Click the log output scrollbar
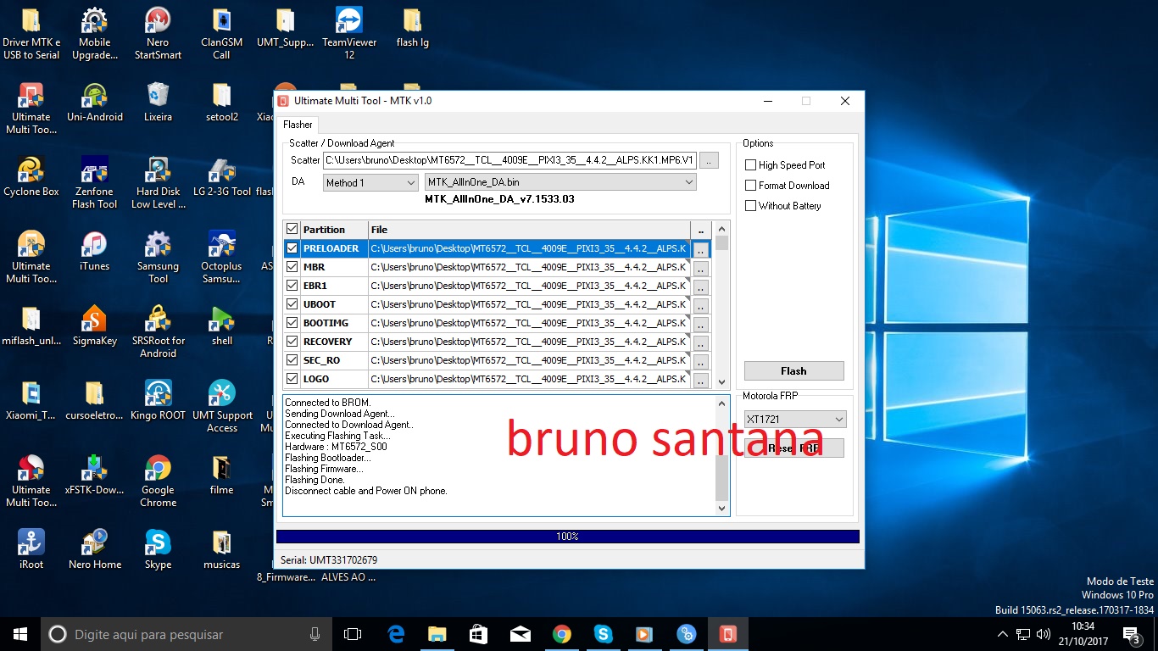Image resolution: width=1158 pixels, height=651 pixels. pyautogui.click(x=722, y=455)
